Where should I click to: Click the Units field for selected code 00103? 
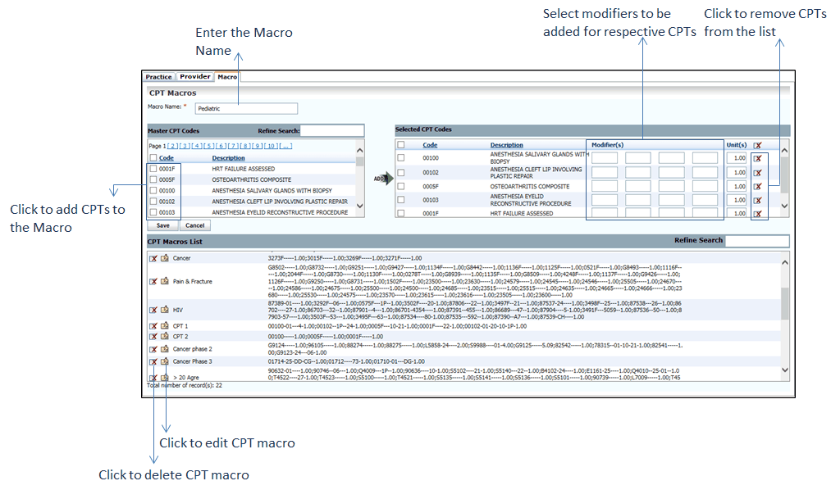click(x=737, y=200)
